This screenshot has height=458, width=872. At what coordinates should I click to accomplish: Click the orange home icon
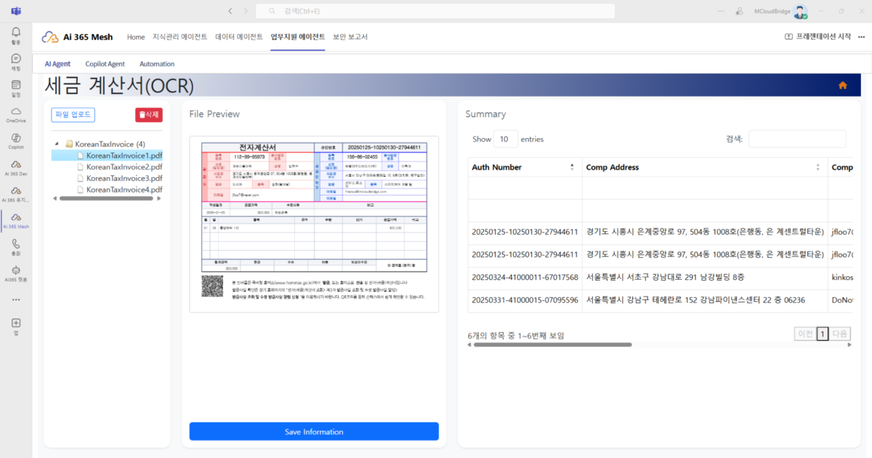(x=843, y=86)
